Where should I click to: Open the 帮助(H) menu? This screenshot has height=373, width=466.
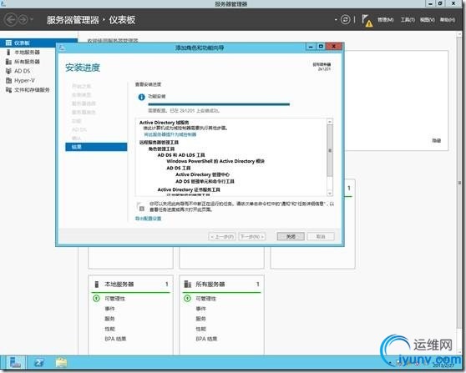pyautogui.click(x=448, y=20)
